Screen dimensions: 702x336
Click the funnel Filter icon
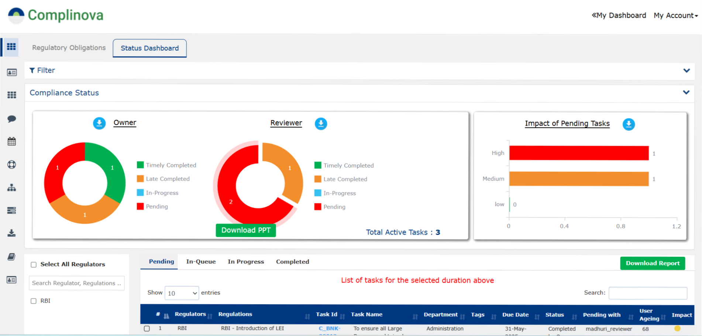pos(32,70)
